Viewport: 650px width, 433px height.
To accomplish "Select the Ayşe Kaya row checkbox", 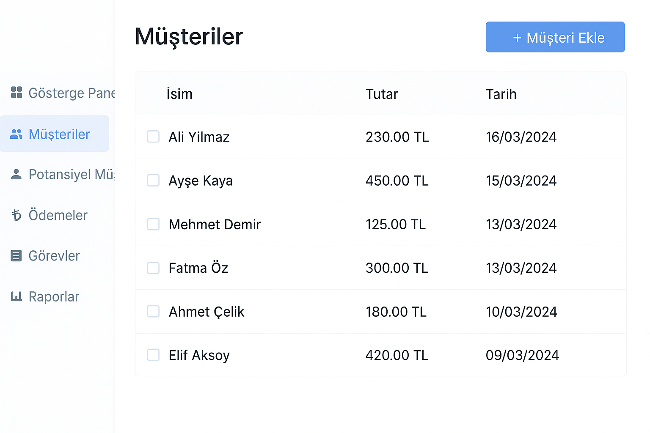I will (x=153, y=181).
